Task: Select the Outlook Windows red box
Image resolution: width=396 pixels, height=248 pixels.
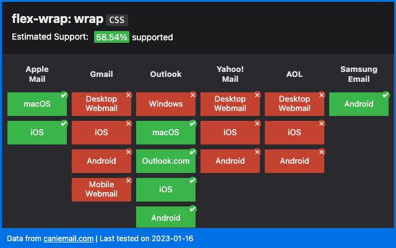Action: (165, 104)
